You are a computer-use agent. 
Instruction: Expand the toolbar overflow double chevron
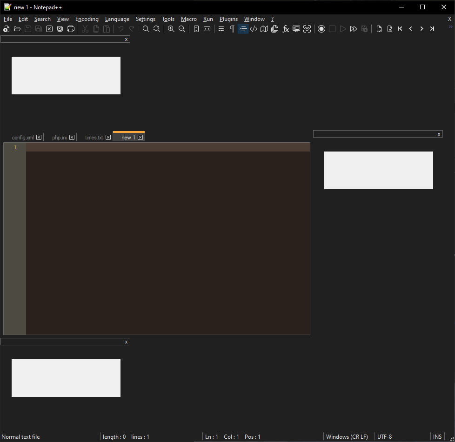click(451, 26)
